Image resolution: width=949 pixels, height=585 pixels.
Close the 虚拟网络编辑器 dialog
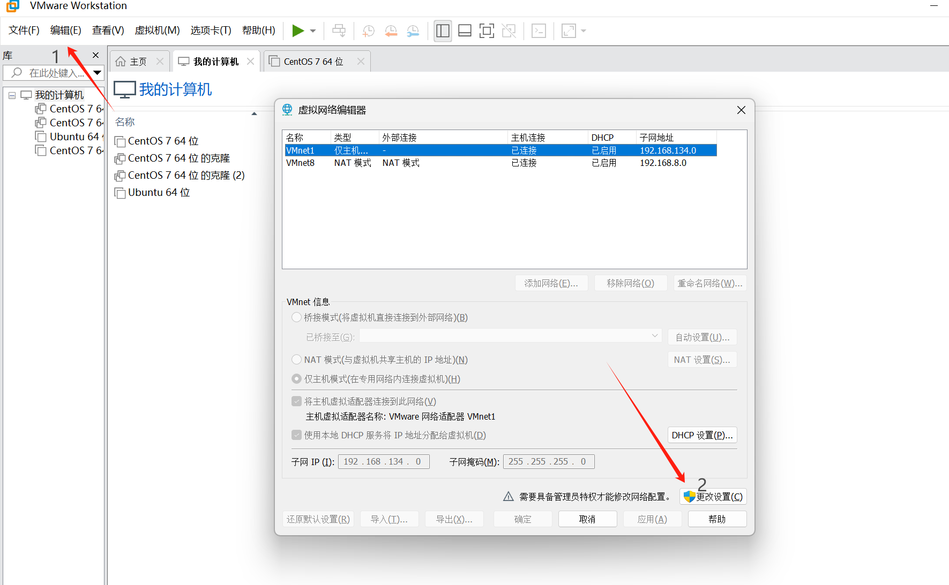coord(741,110)
